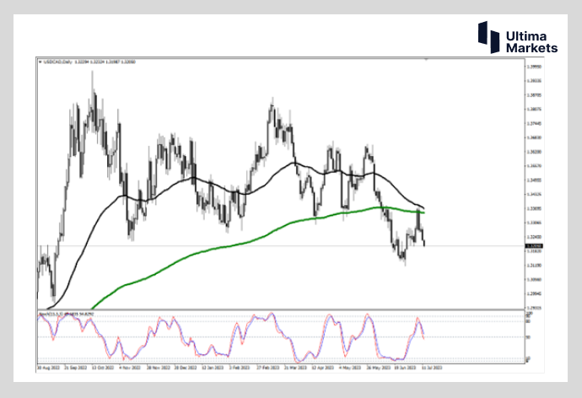Click the '28 Nov 2022' date label
Image resolution: width=582 pixels, height=398 pixels.
click(x=158, y=368)
